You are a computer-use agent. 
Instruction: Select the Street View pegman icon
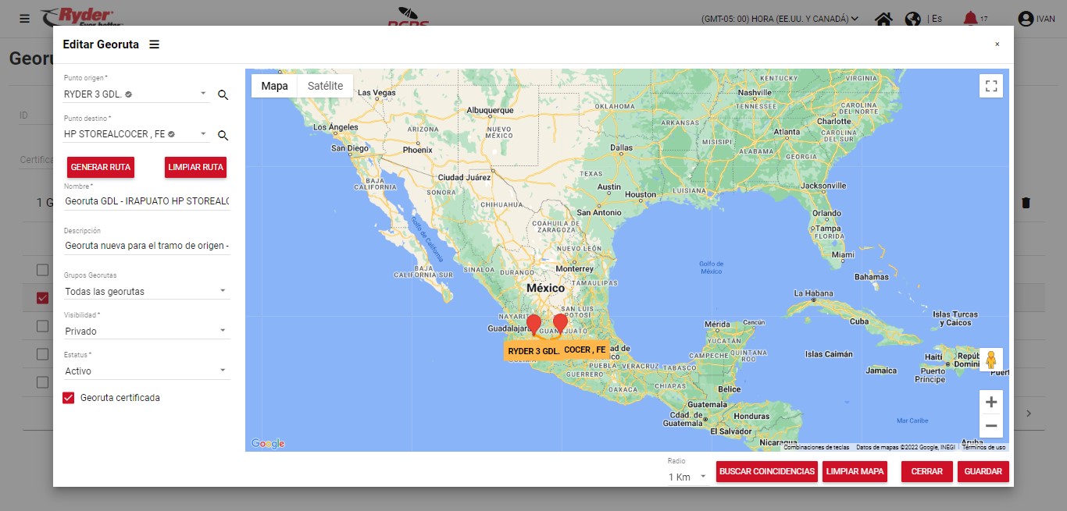[990, 360]
